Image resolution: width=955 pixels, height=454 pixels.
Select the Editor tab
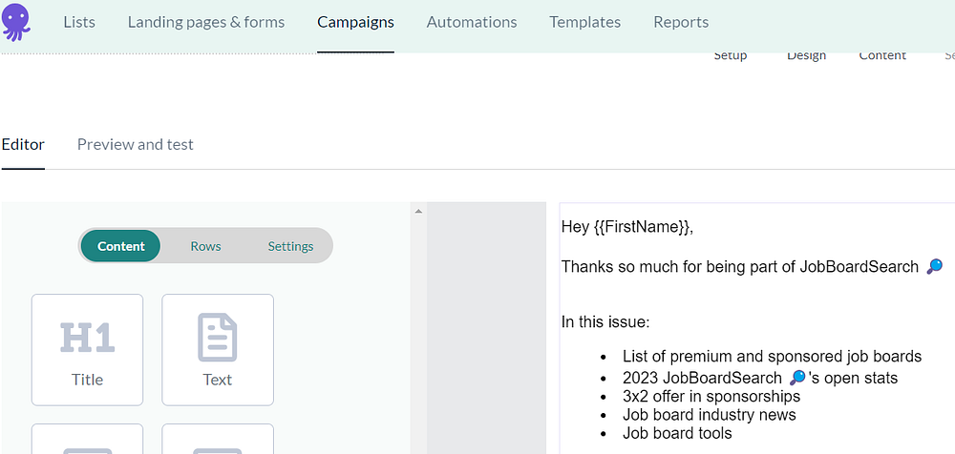tap(23, 145)
